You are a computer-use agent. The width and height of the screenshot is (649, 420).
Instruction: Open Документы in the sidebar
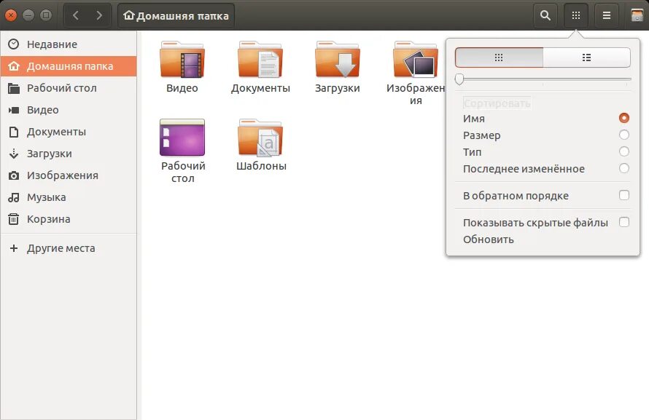pyautogui.click(x=69, y=132)
